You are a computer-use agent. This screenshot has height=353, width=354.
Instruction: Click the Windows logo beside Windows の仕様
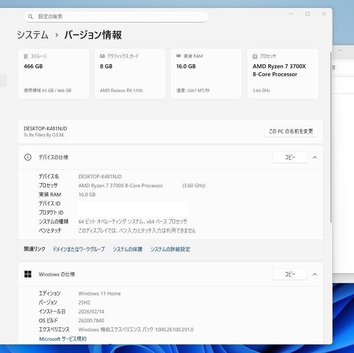[x=28, y=274]
